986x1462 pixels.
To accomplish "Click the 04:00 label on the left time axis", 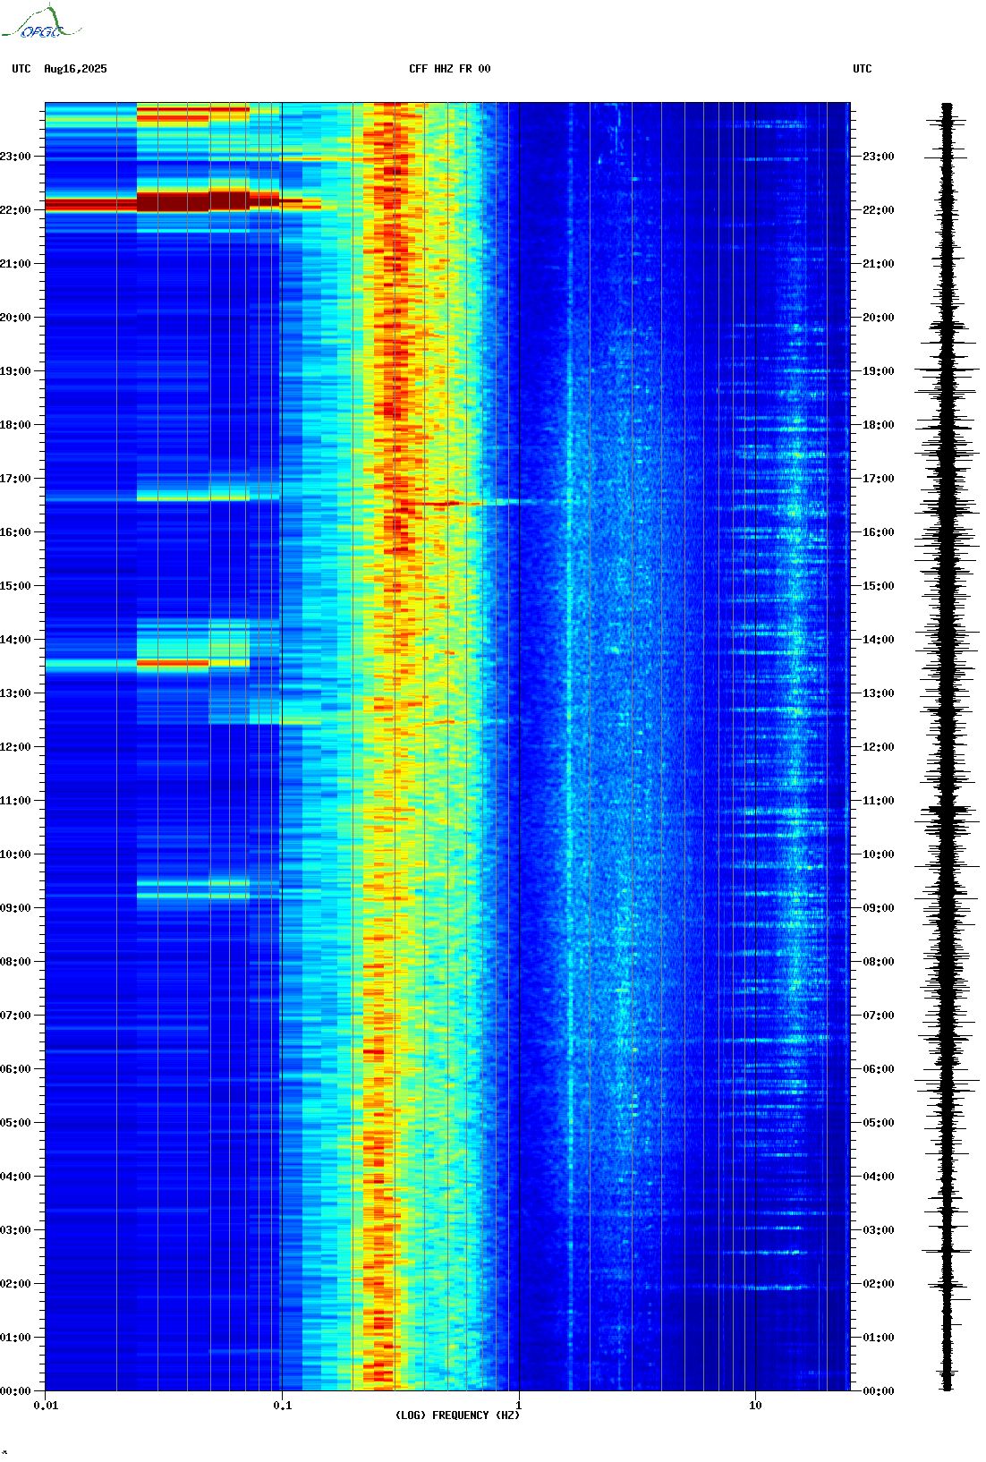I will 15,1177.
